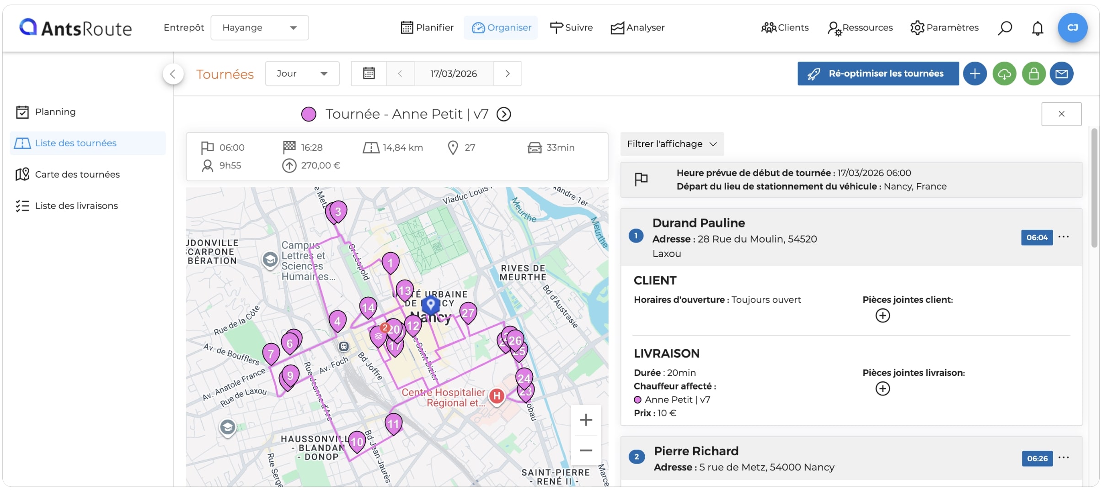Zoom in on the map

(x=586, y=420)
